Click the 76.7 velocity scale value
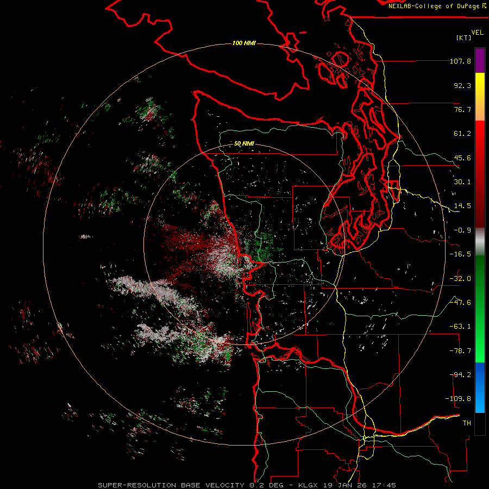Screen dimensions: 489x489 (x=462, y=109)
